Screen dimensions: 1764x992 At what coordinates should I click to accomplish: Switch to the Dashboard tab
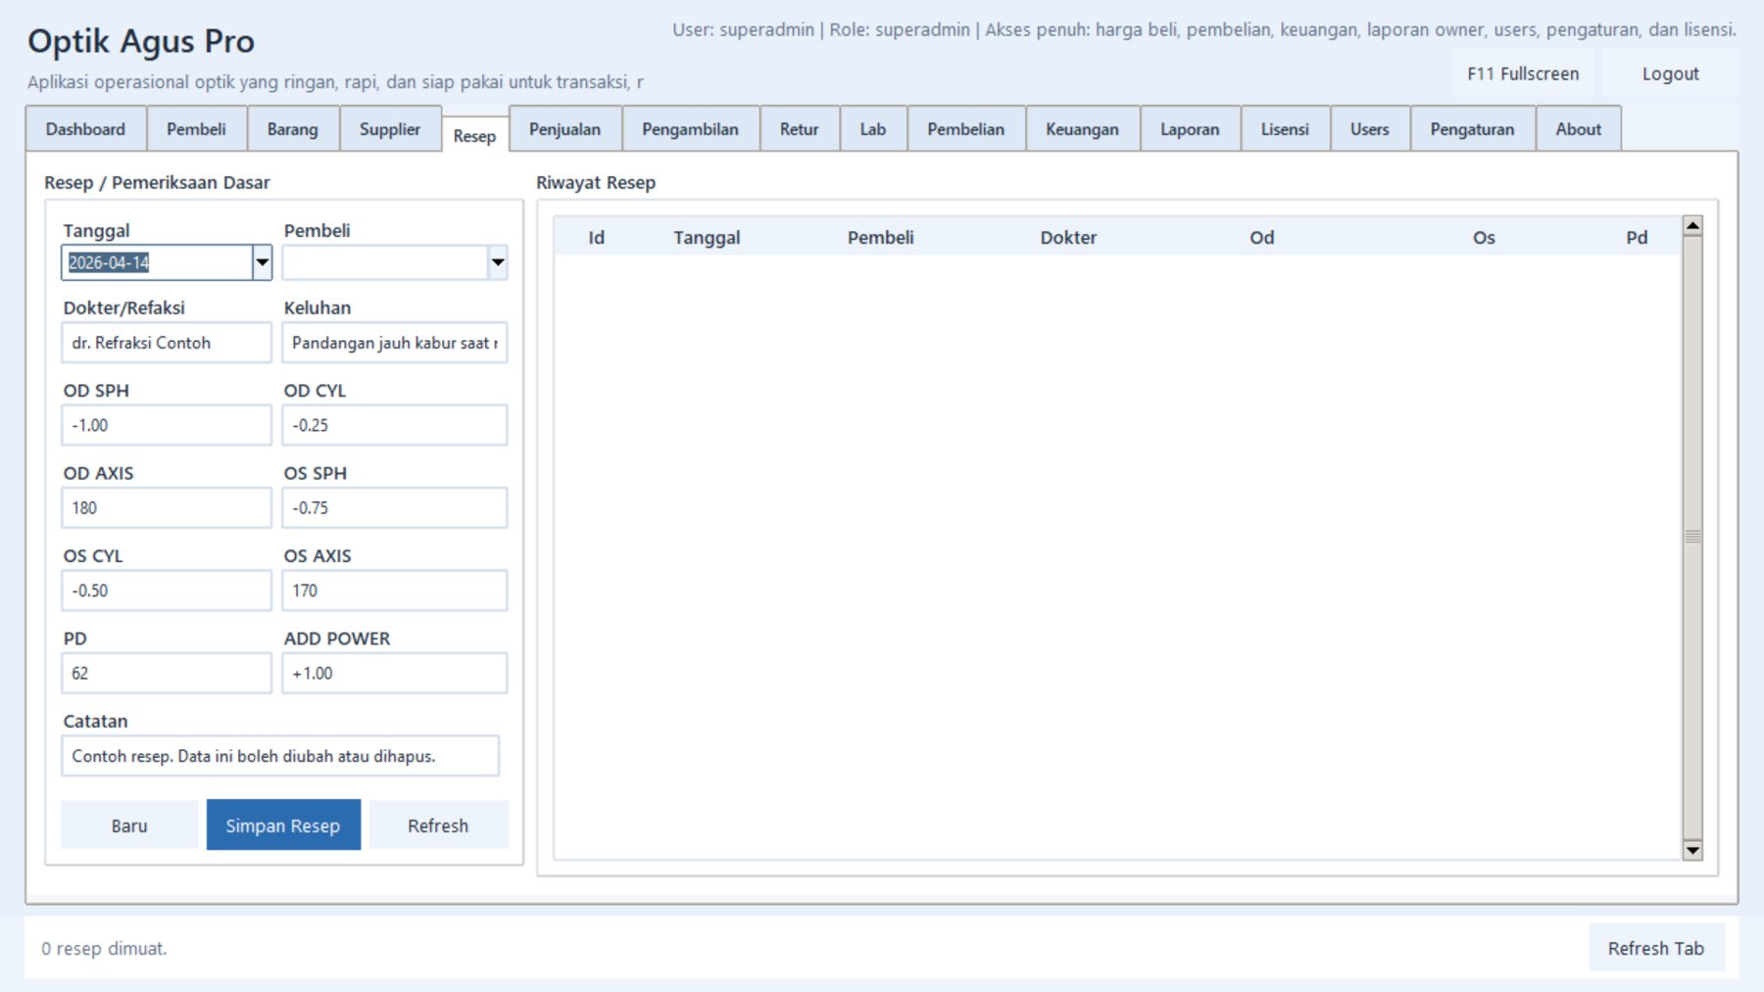coord(85,129)
